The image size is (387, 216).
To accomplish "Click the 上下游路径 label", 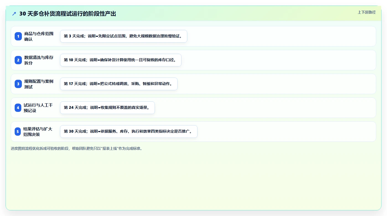I will pos(367,12).
